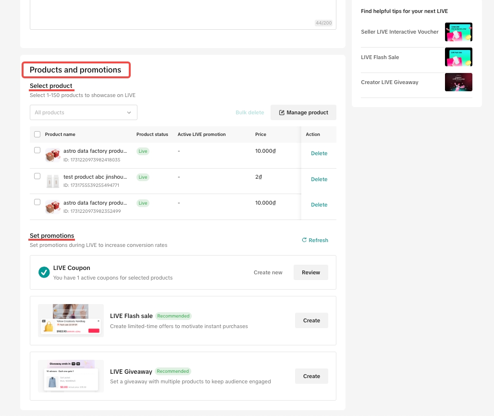
Task: Click the test product abc image icon
Action: [x=52, y=181]
